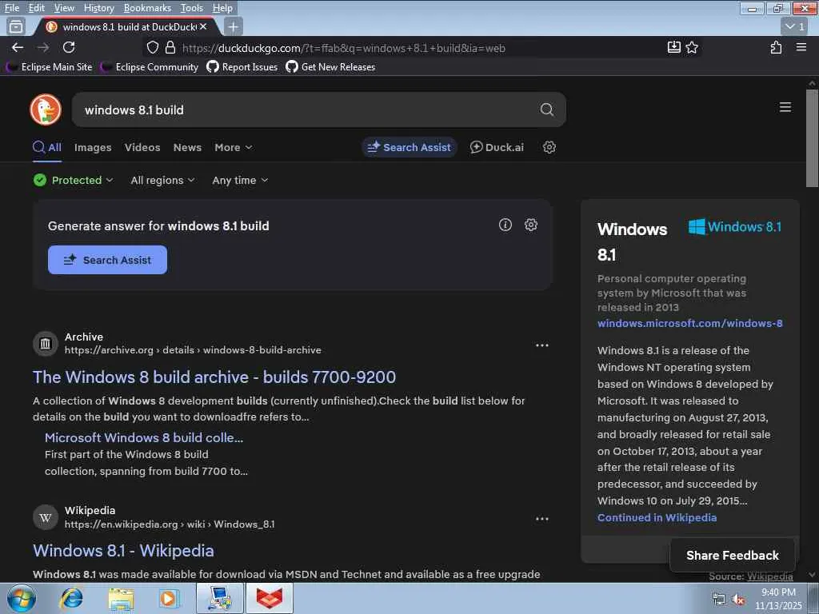Reload the current page

(x=69, y=47)
